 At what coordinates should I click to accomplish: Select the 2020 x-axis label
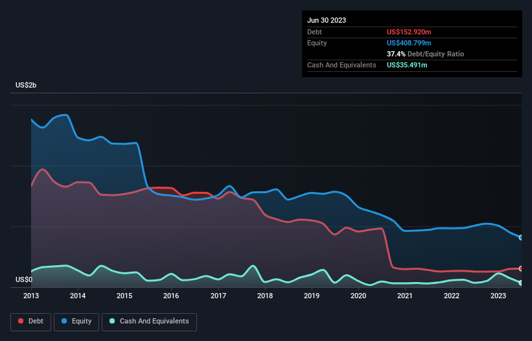point(358,296)
